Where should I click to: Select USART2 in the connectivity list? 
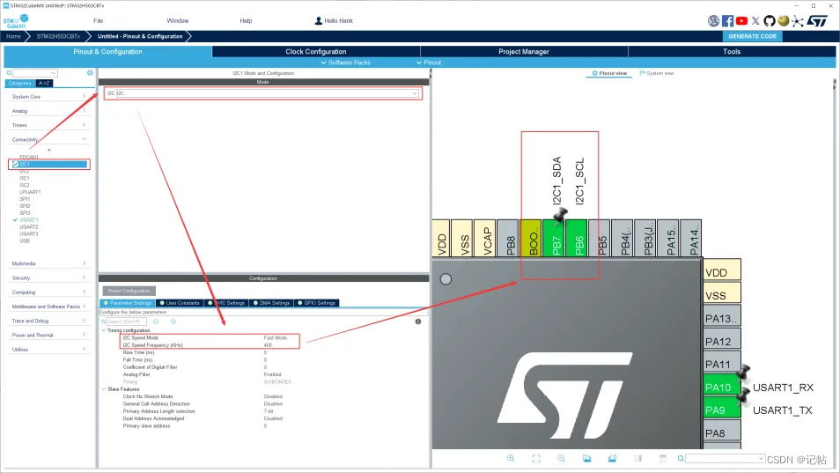click(29, 227)
